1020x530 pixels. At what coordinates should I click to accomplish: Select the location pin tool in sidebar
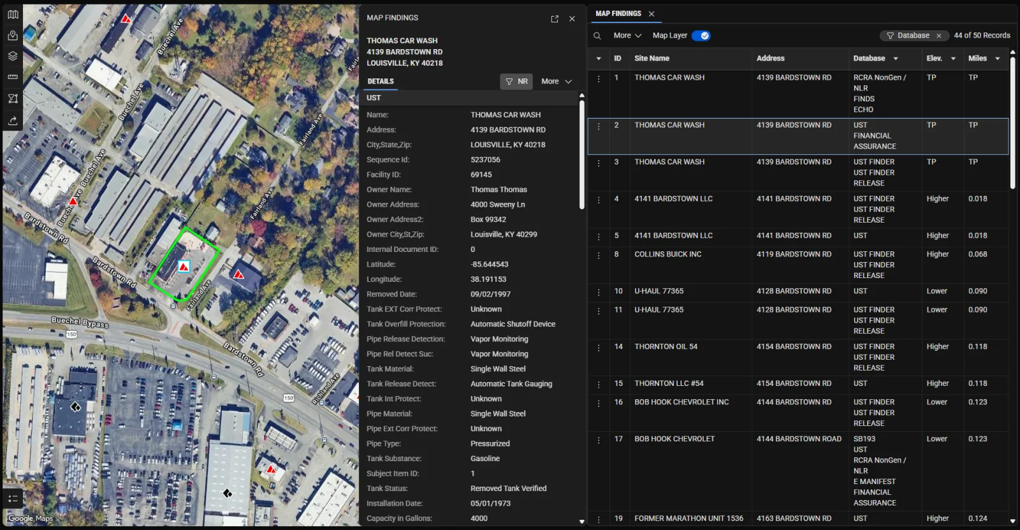13,36
